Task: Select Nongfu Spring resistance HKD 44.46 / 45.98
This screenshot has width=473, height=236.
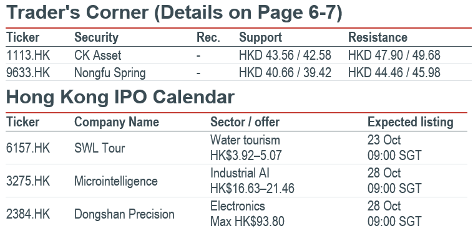Action: [x=394, y=73]
